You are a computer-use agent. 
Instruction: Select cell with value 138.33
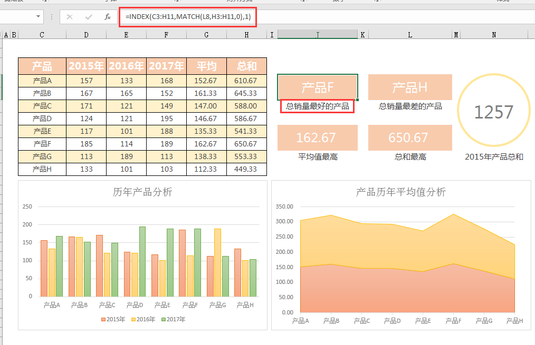pyautogui.click(x=206, y=156)
